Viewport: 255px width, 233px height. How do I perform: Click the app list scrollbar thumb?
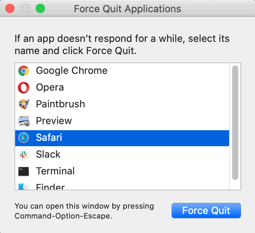click(x=235, y=123)
